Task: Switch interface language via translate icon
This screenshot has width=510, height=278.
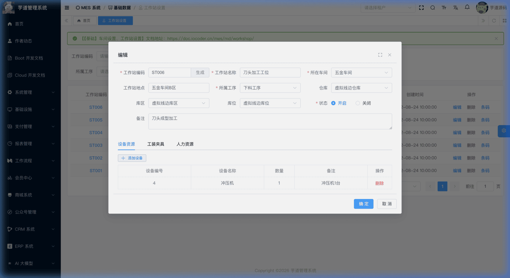Action: [x=455, y=8]
